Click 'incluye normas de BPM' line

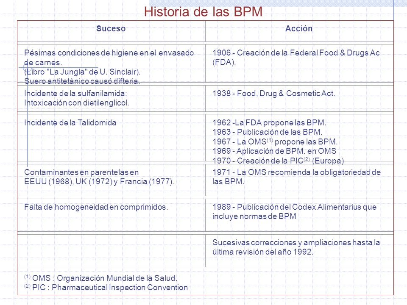254,216
